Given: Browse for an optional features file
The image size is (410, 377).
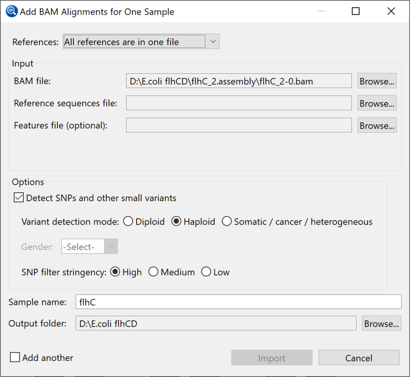Looking at the screenshot, I should [376, 125].
